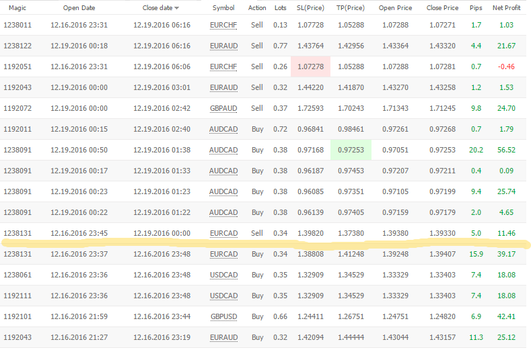Open EURCHF link in row 1192051
The height and width of the screenshot is (350, 531).
223,67
